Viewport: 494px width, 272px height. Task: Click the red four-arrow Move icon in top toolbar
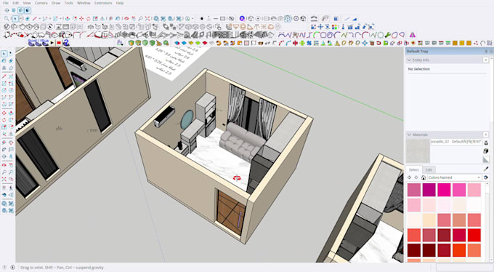[x=81, y=19]
